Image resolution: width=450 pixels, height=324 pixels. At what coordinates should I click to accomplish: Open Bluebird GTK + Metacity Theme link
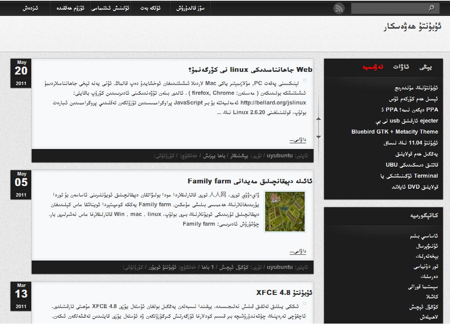click(x=395, y=132)
